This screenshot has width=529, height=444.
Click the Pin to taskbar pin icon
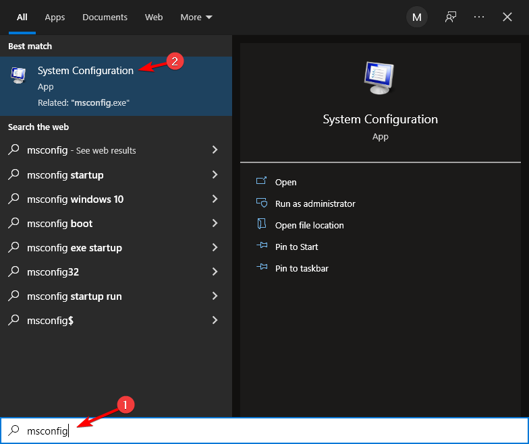(x=262, y=267)
